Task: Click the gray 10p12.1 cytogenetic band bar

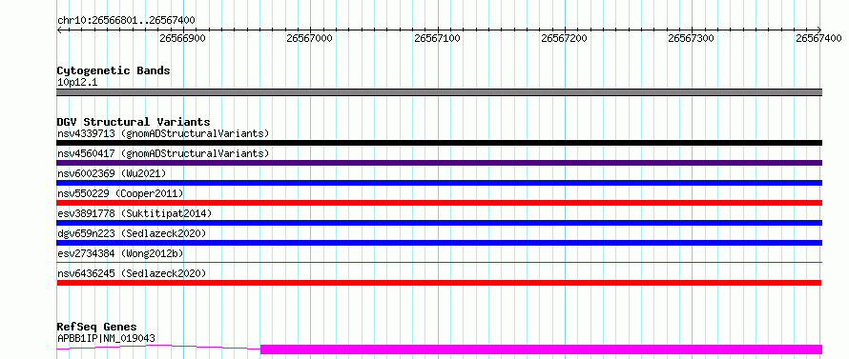Action: point(439,92)
